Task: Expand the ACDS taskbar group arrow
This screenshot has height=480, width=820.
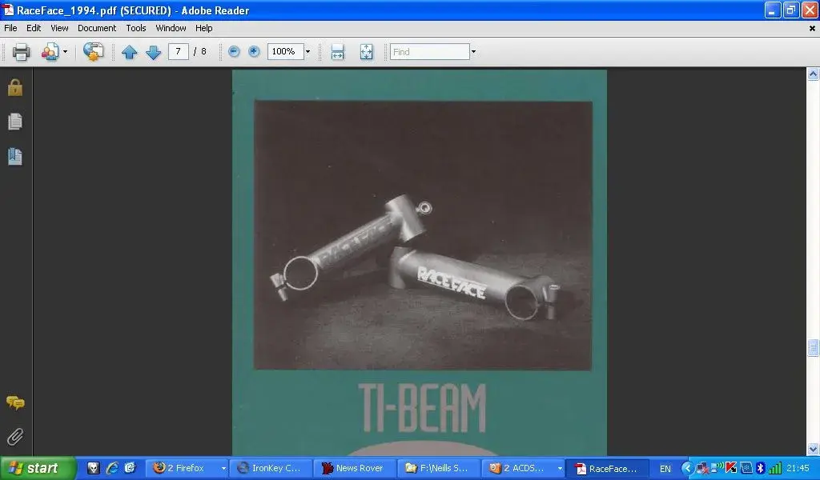Action: (x=560, y=468)
